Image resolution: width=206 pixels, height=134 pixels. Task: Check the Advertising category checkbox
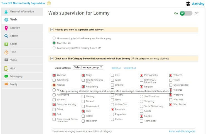54,80
